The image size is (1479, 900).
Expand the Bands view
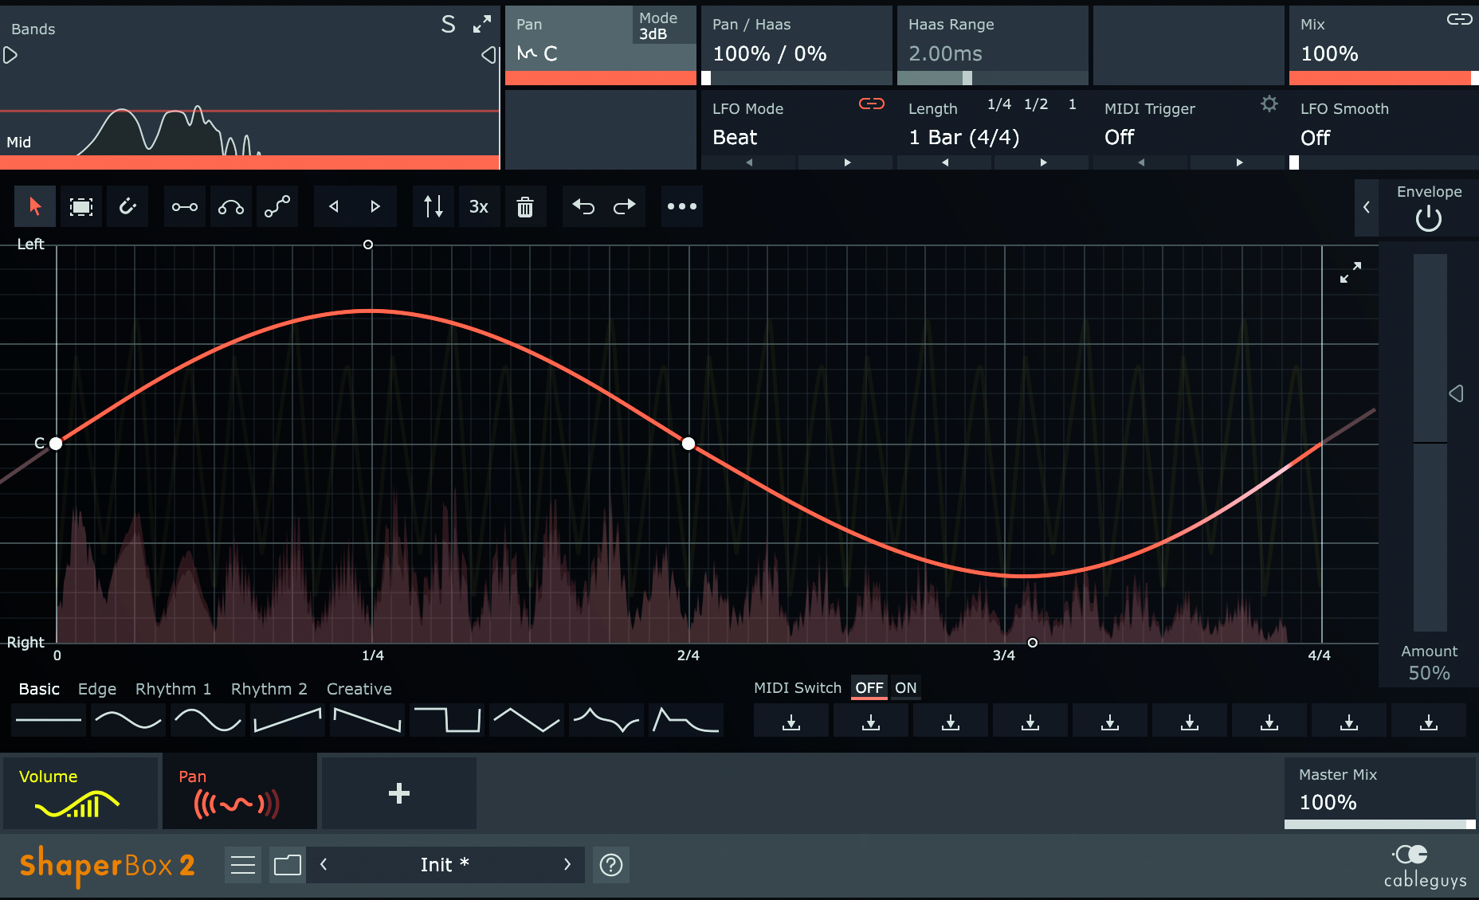[x=482, y=25]
